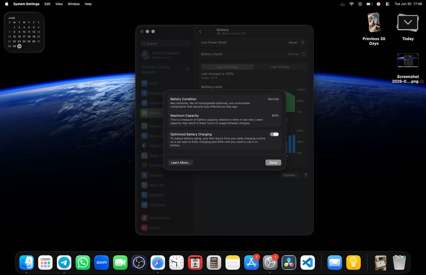Open the Tips light bulb app in Dock
The width and height of the screenshot is (426, 275).
354,263
